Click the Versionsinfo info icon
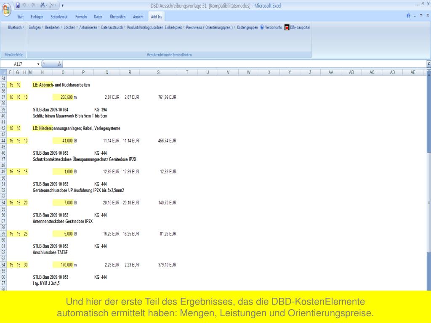 pyautogui.click(x=262, y=27)
